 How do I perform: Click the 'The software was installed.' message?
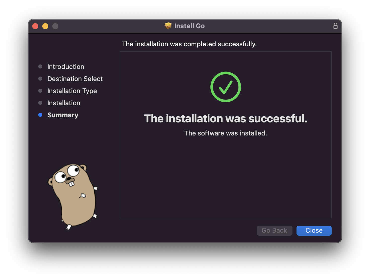coord(226,133)
